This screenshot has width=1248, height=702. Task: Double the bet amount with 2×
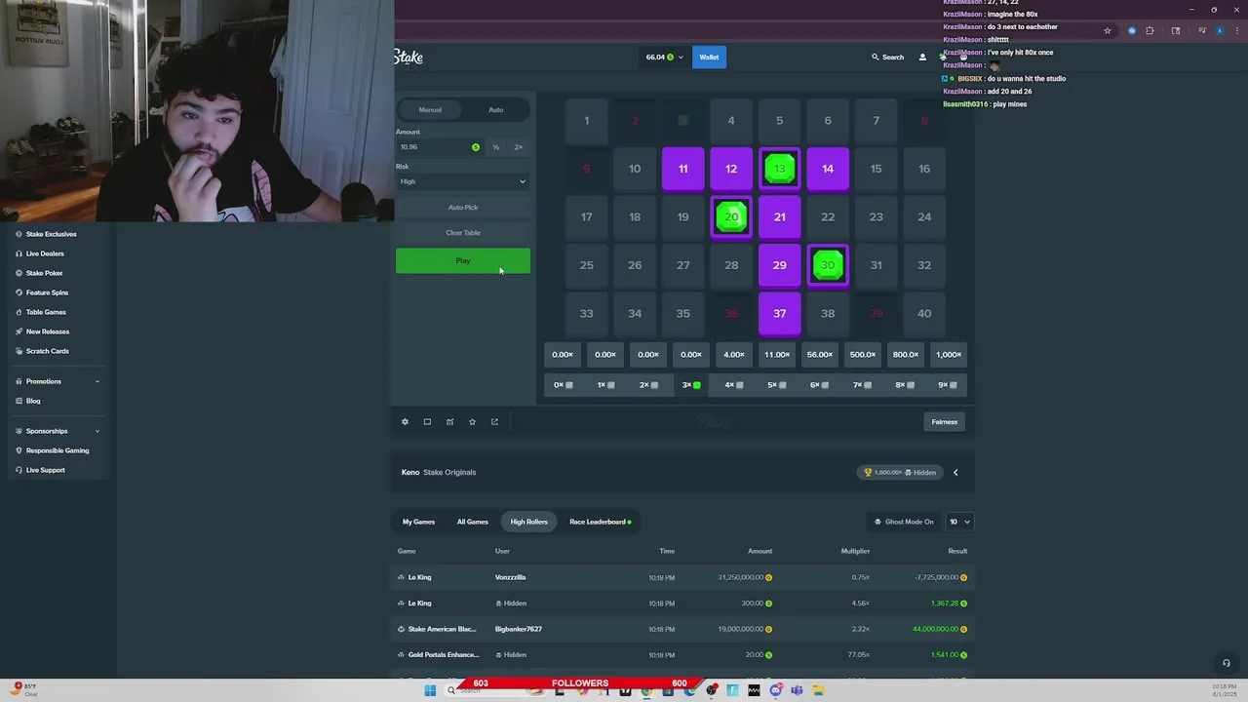point(519,147)
